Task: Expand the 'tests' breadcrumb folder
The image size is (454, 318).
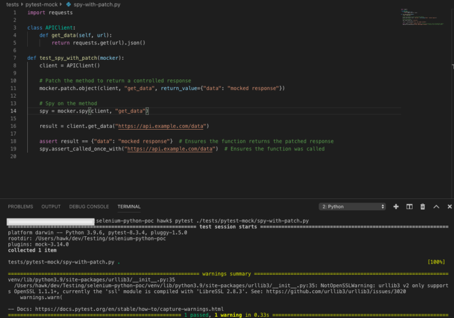Action: click(x=12, y=5)
